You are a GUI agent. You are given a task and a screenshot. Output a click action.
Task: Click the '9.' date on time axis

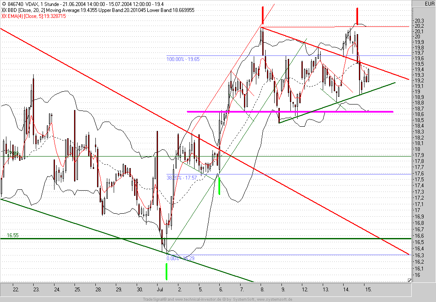click(x=283, y=290)
